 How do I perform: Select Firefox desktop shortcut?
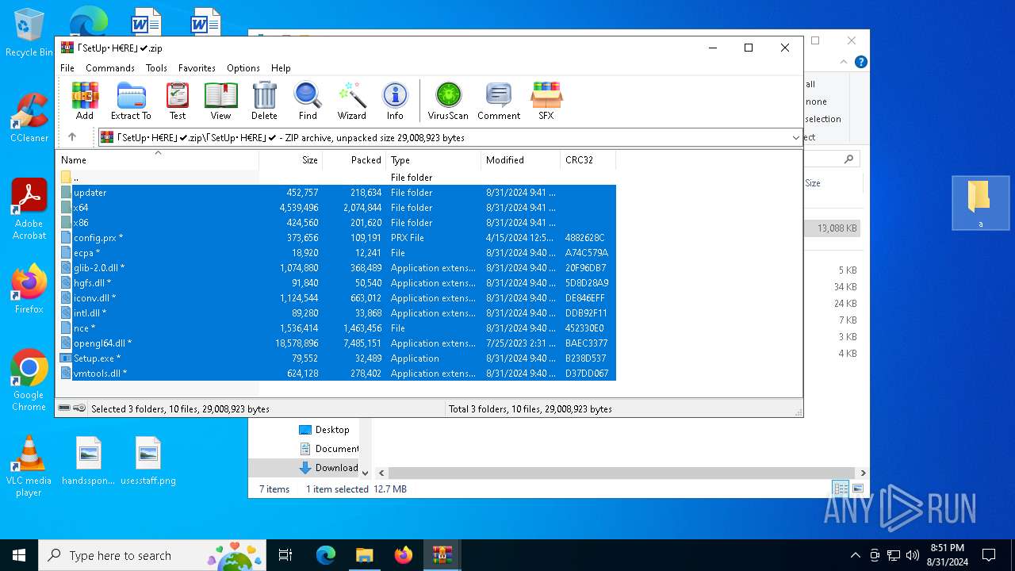click(x=29, y=289)
